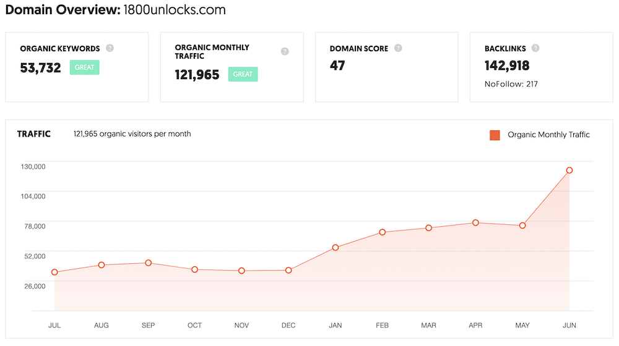Click the BACKLINKS card title

(505, 48)
